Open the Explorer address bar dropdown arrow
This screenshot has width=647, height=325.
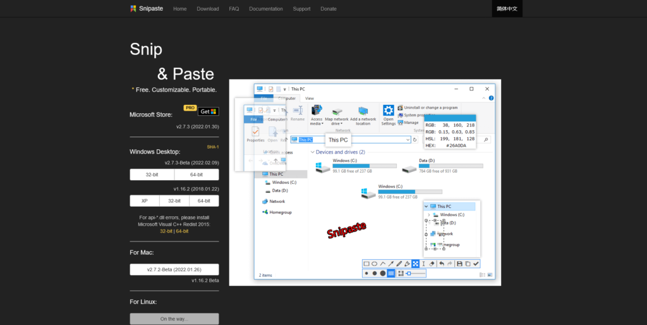coord(408,140)
